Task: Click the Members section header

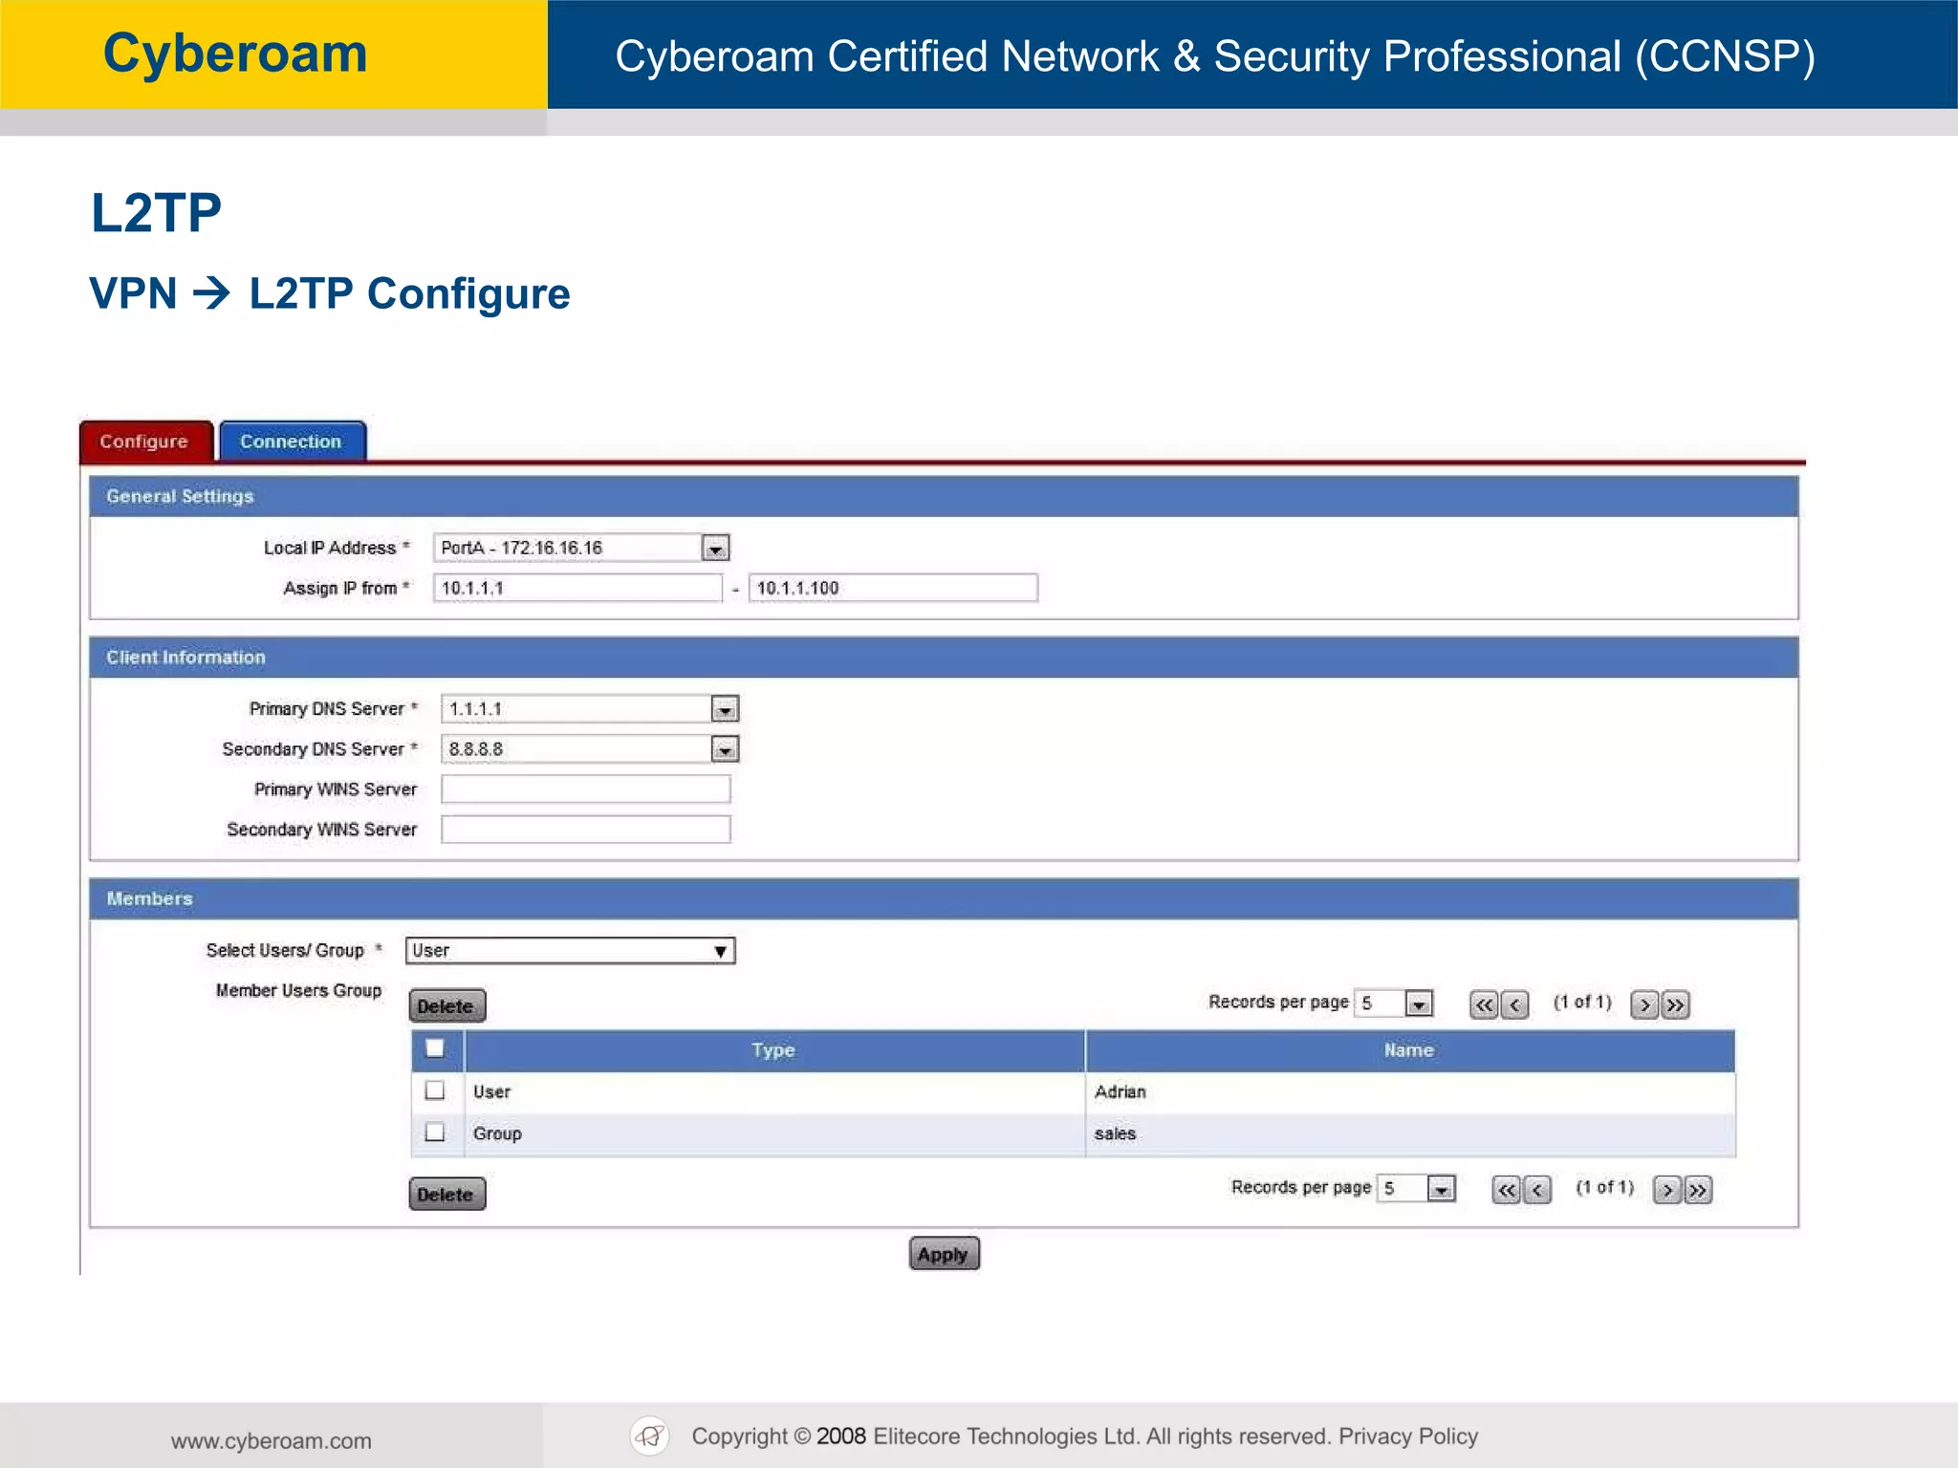Action: point(944,899)
